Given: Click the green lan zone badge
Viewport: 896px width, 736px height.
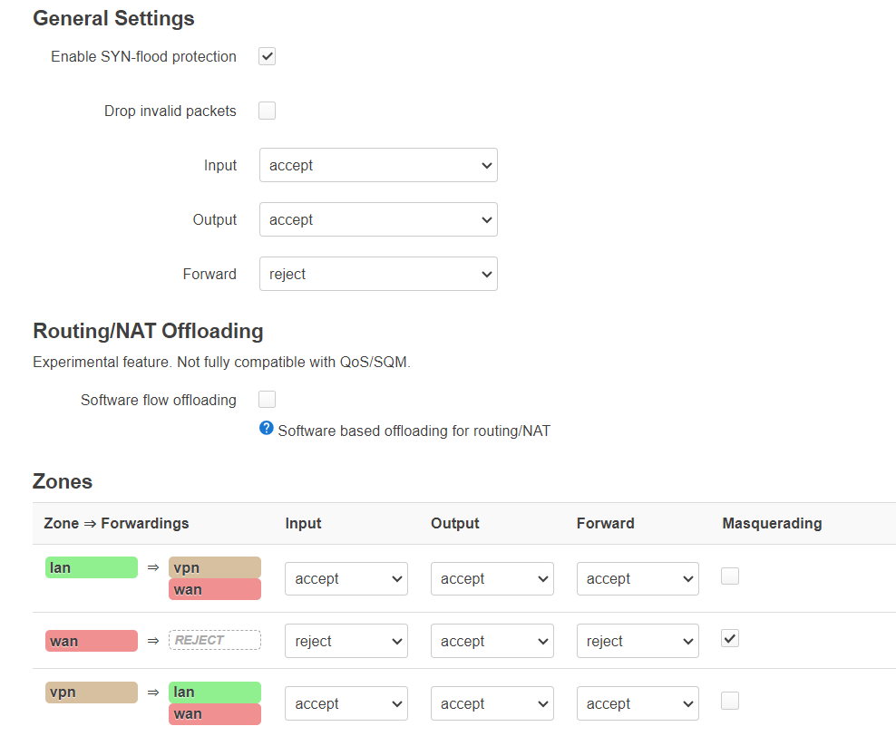Looking at the screenshot, I should tap(92, 567).
